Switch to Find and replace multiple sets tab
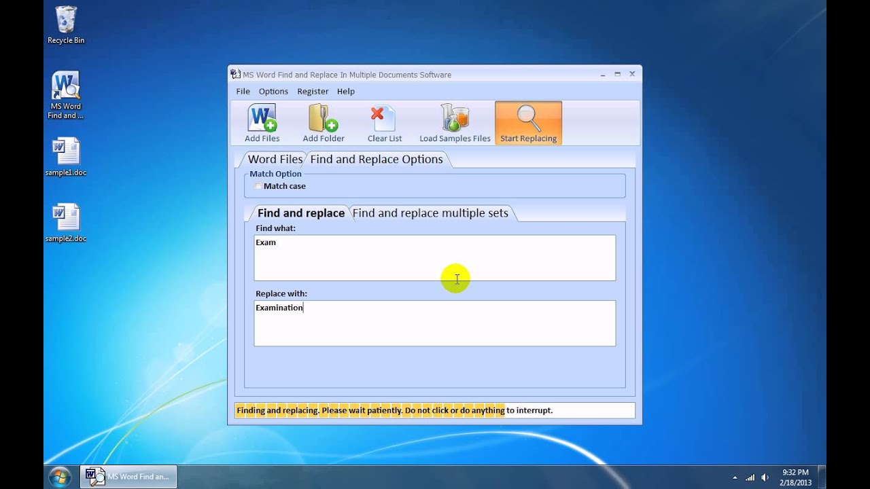Image resolution: width=870 pixels, height=489 pixels. coord(430,213)
